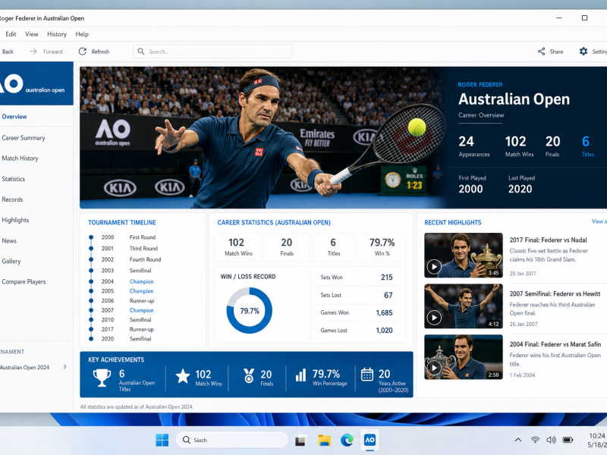
Task: Click the 79.7% win/loss donut chart
Action: pyautogui.click(x=250, y=310)
